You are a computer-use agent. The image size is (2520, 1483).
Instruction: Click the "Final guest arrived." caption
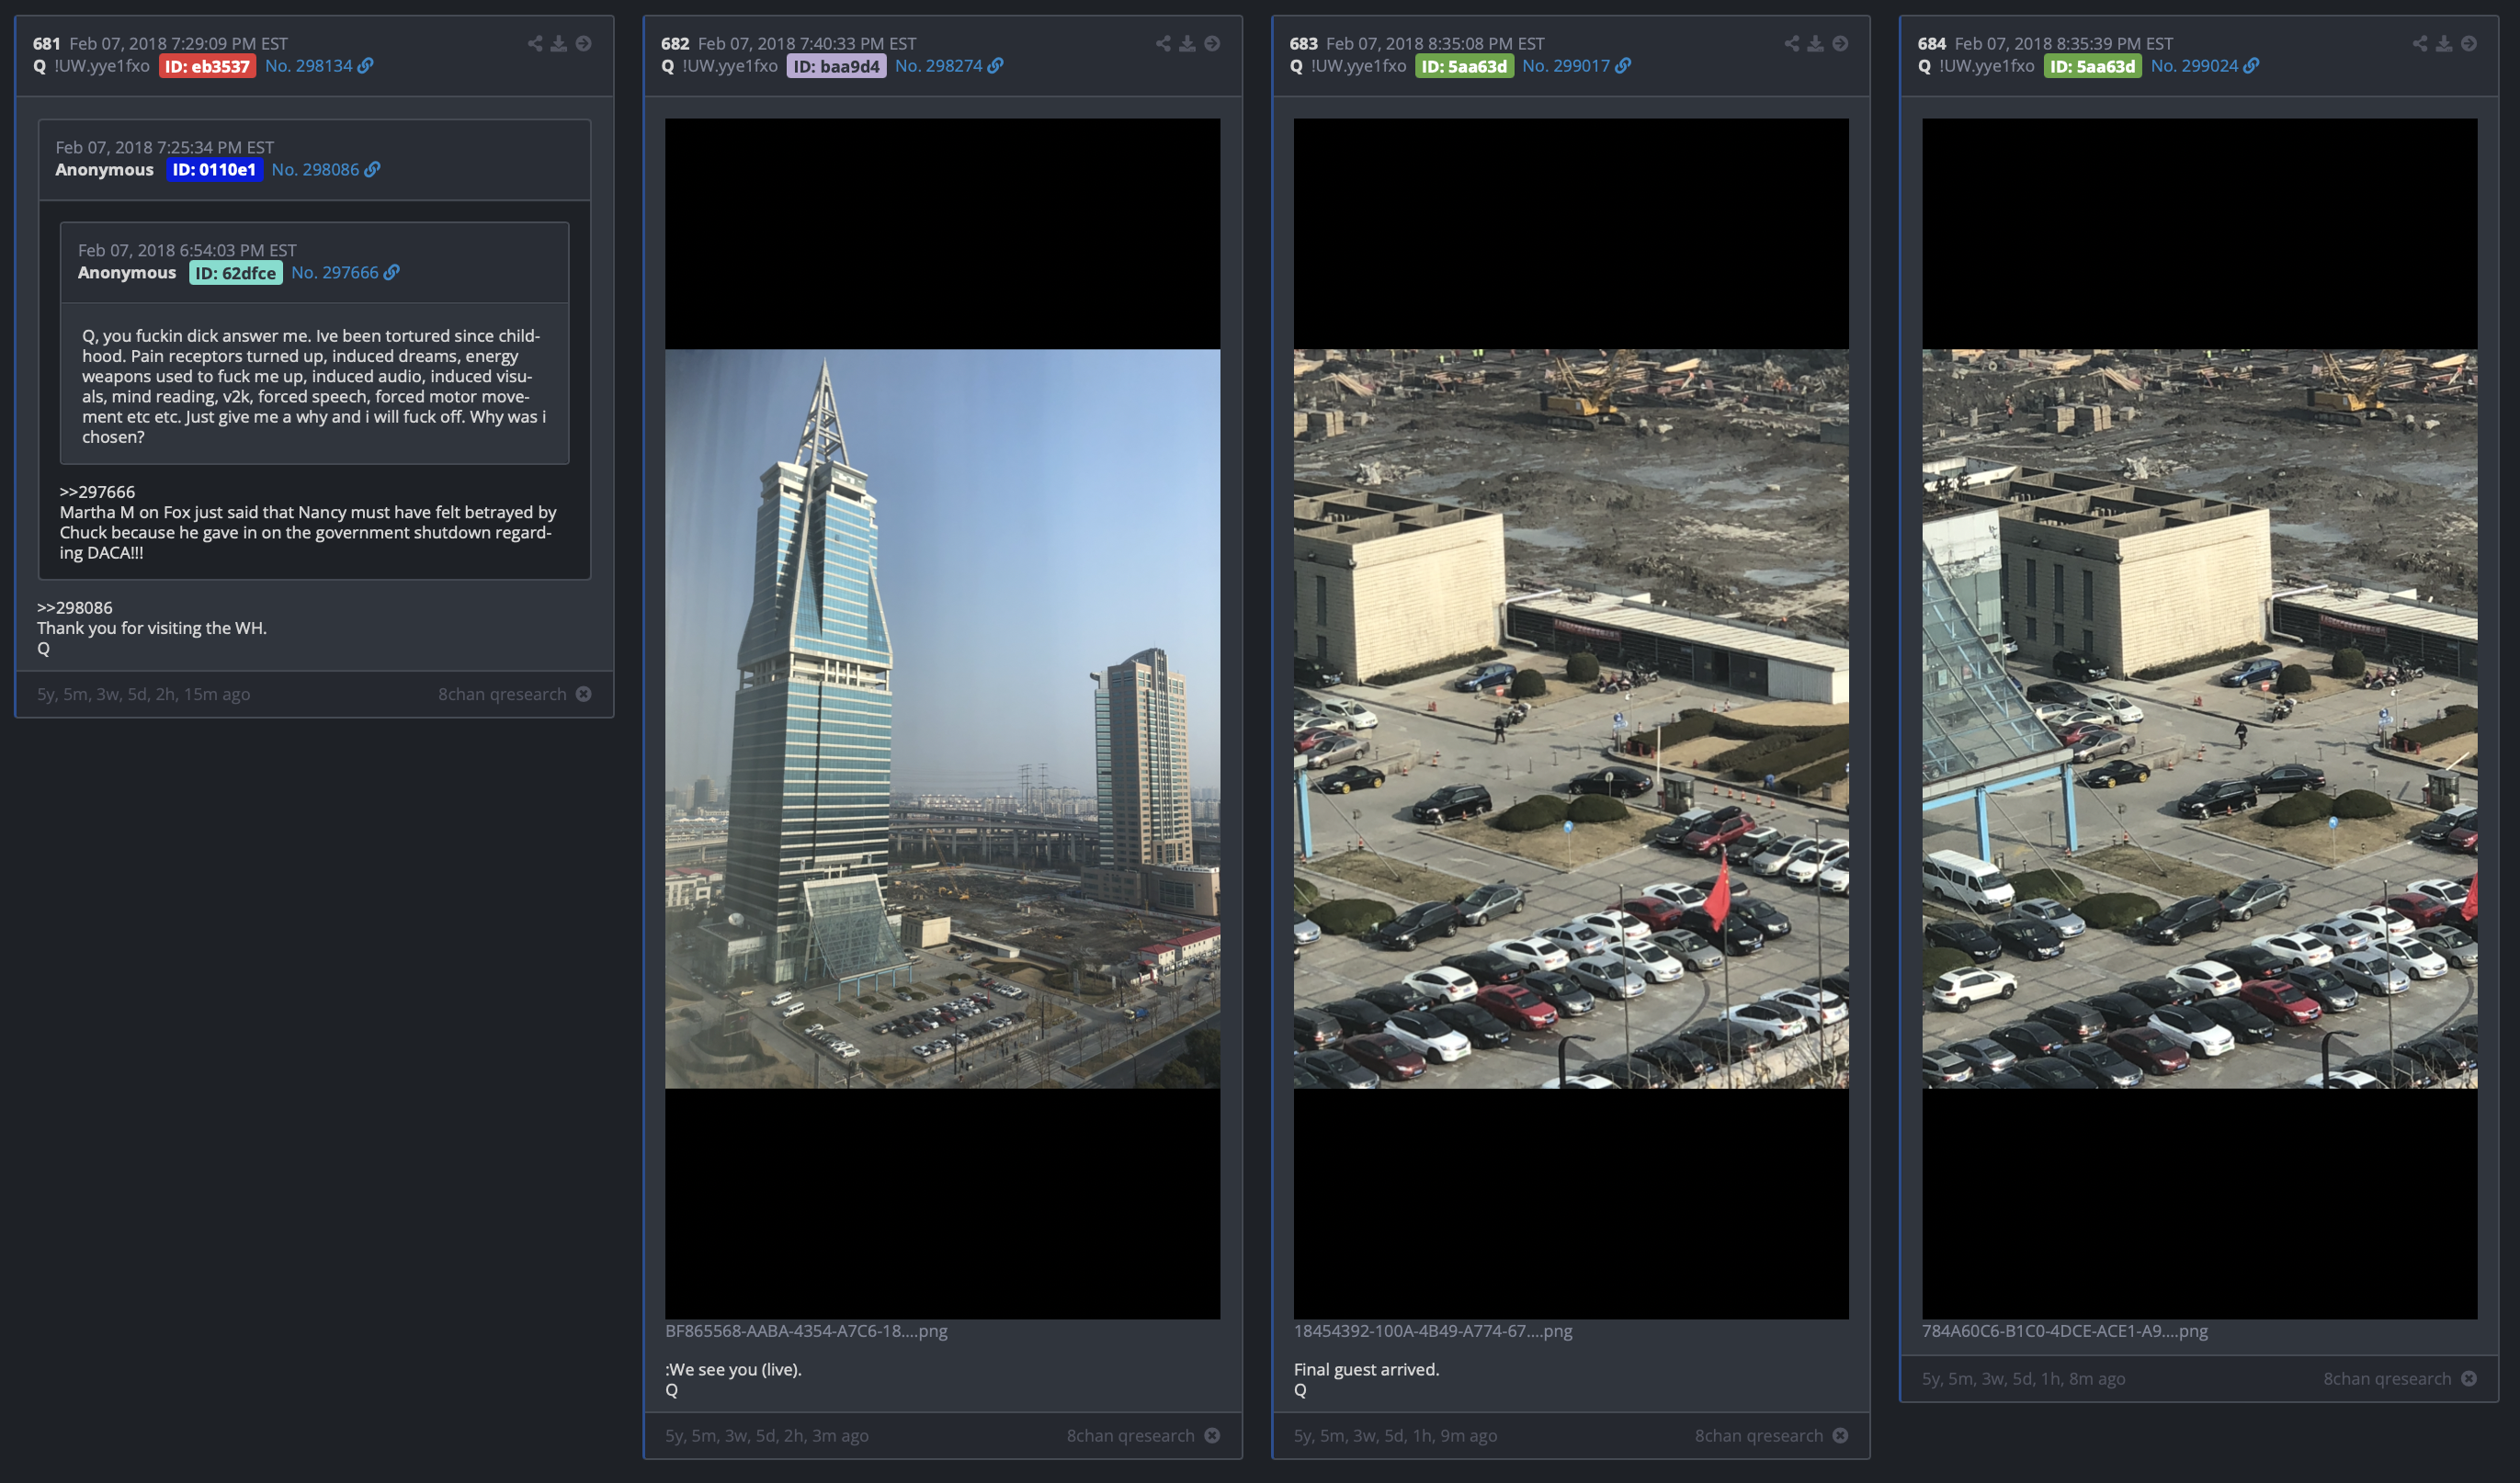click(1366, 1369)
